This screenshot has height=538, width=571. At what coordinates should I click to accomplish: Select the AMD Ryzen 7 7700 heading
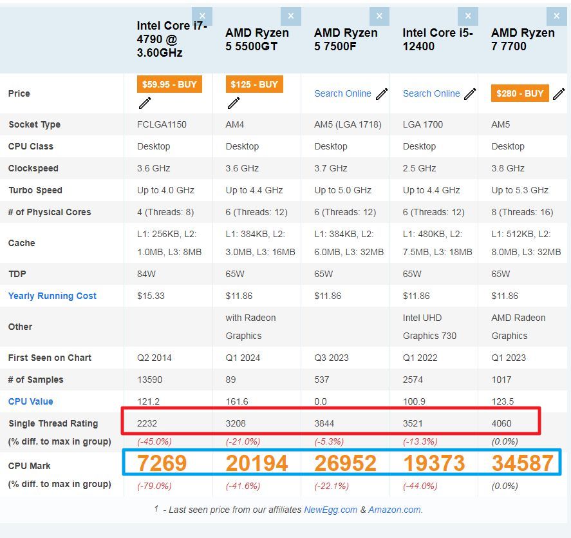point(523,39)
